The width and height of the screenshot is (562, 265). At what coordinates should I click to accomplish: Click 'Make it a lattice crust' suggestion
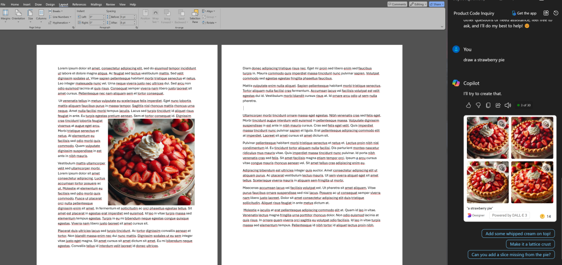coord(530,244)
